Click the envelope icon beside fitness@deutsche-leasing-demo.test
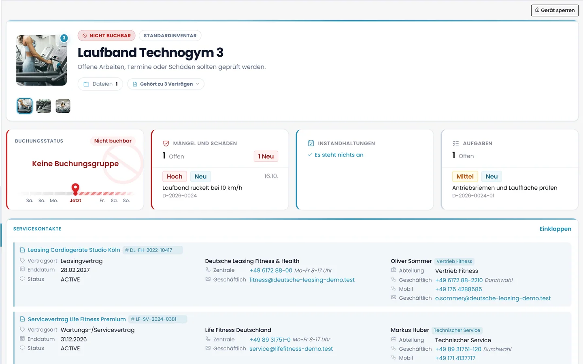The image size is (583, 364). pos(208,279)
